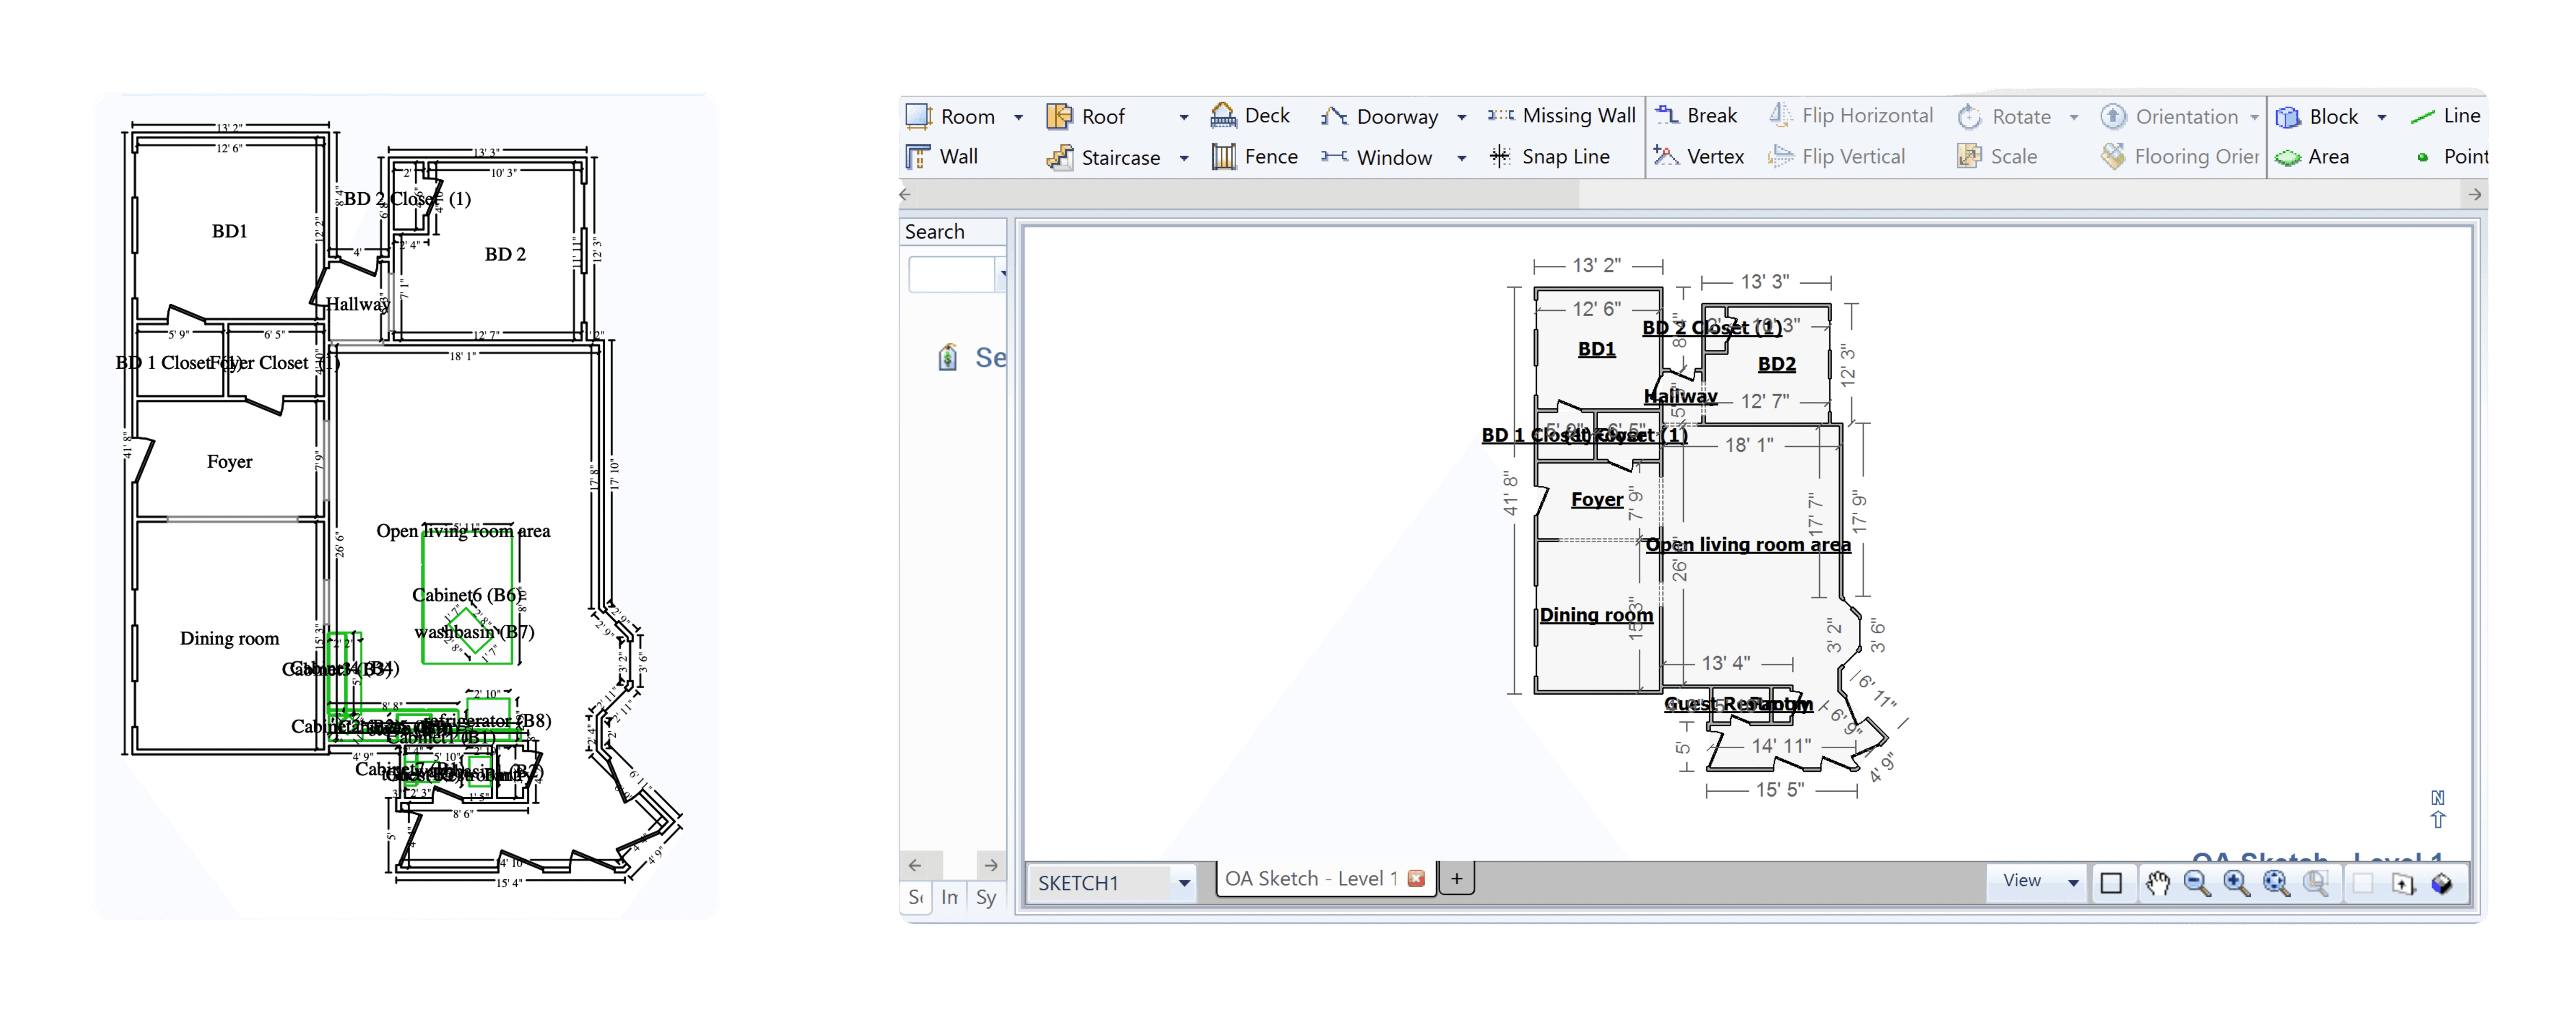Expand the Room dropdown arrow
The image size is (2576, 1012).
(1019, 118)
